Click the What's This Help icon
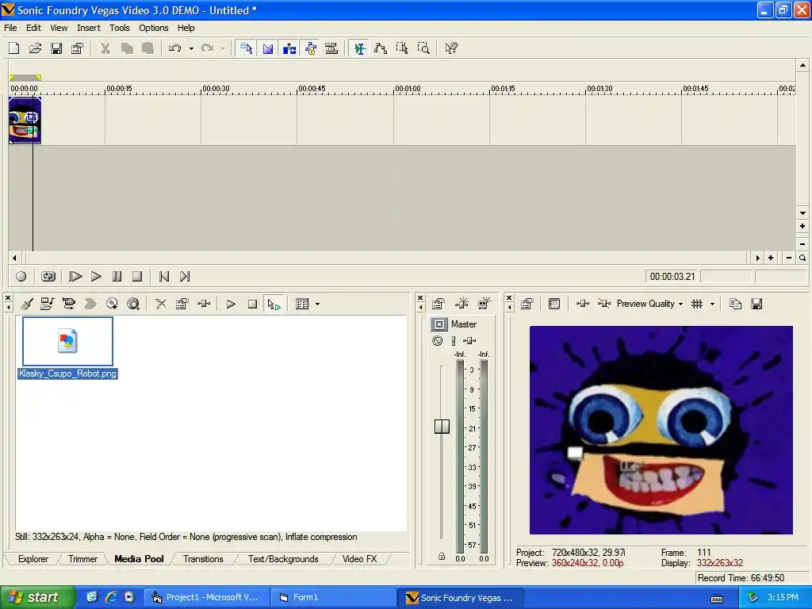Viewport: 812px width, 609px height. 451,48
